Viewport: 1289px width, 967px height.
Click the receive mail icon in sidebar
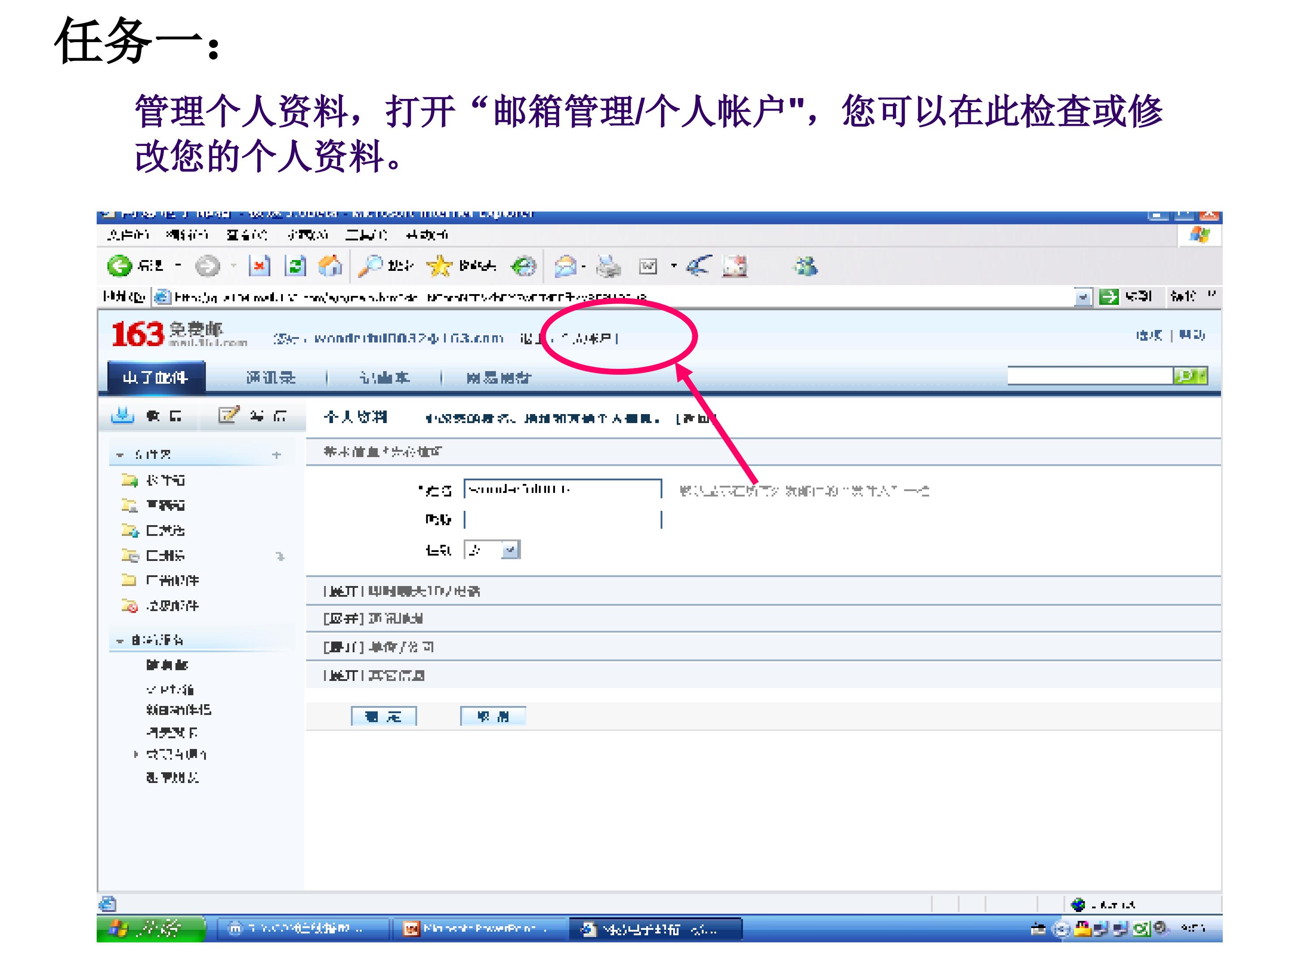122,415
